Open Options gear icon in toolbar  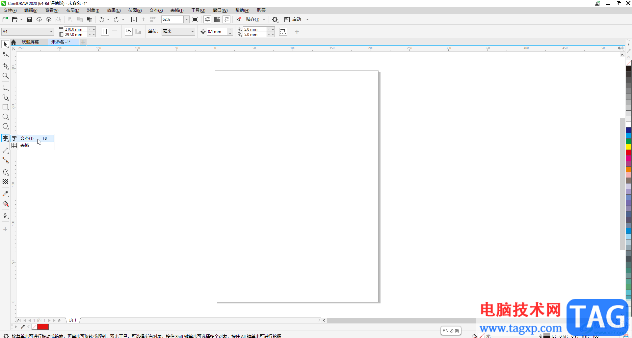click(x=275, y=19)
